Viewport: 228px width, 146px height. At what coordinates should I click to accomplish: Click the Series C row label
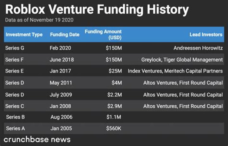coord(15,106)
